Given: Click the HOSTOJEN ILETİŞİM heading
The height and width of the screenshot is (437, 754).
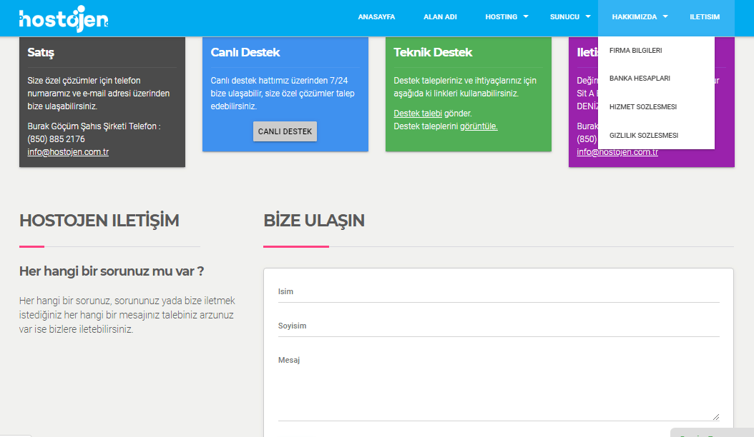Looking at the screenshot, I should tap(99, 221).
